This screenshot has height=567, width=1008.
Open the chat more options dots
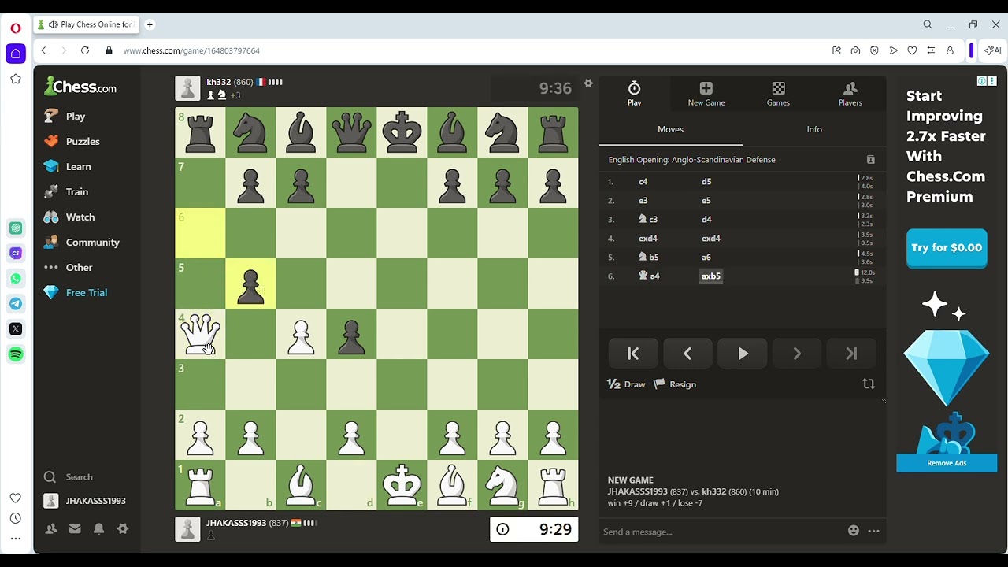coord(873,531)
